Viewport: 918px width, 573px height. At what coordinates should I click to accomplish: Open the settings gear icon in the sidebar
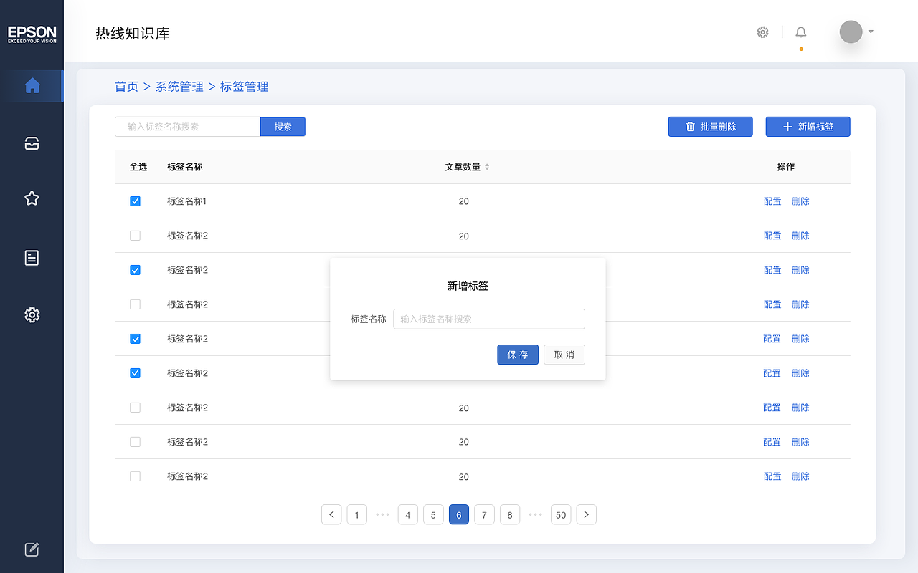point(32,315)
